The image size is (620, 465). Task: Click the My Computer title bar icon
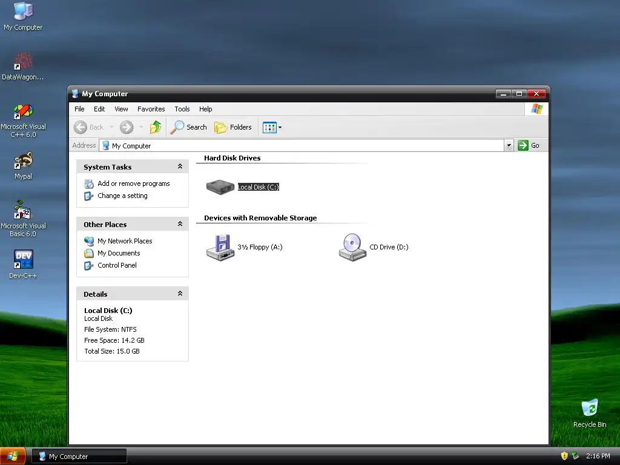coord(75,94)
